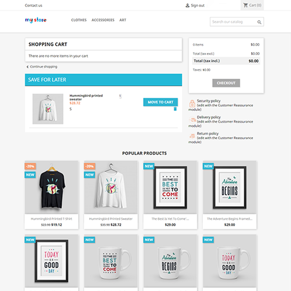Click the my store logo
This screenshot has height=291, width=291.
[36, 20]
